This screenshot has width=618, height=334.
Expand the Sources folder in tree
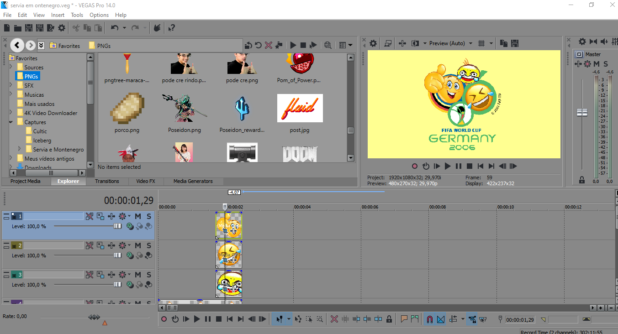tap(11, 67)
